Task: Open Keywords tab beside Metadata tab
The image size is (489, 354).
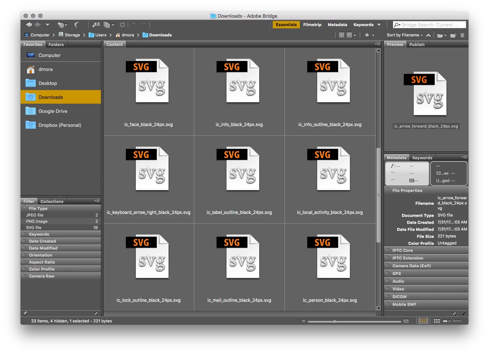Action: 422,158
